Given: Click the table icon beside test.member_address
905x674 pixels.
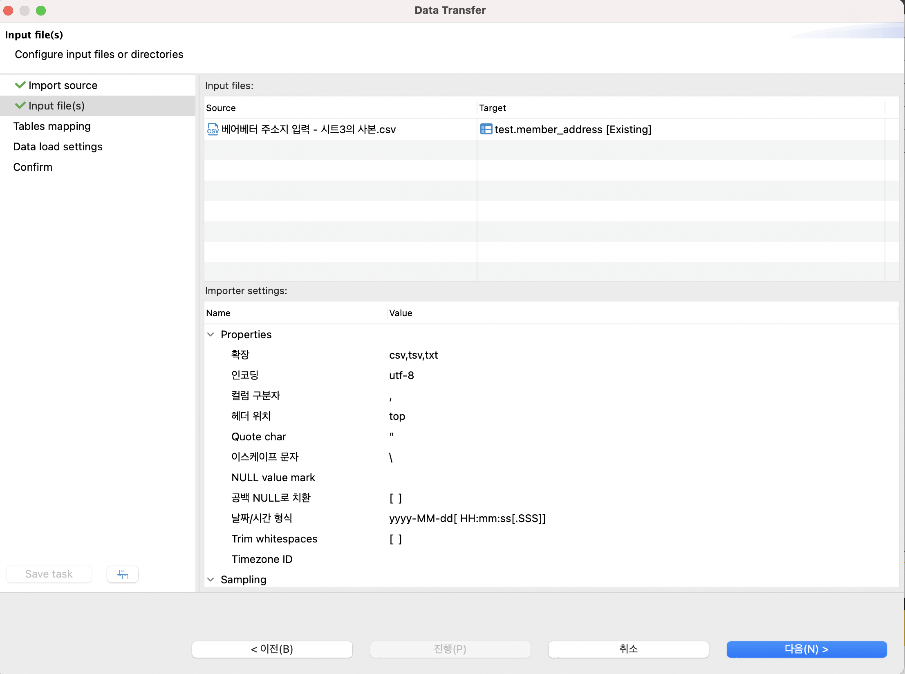Looking at the screenshot, I should pyautogui.click(x=486, y=129).
